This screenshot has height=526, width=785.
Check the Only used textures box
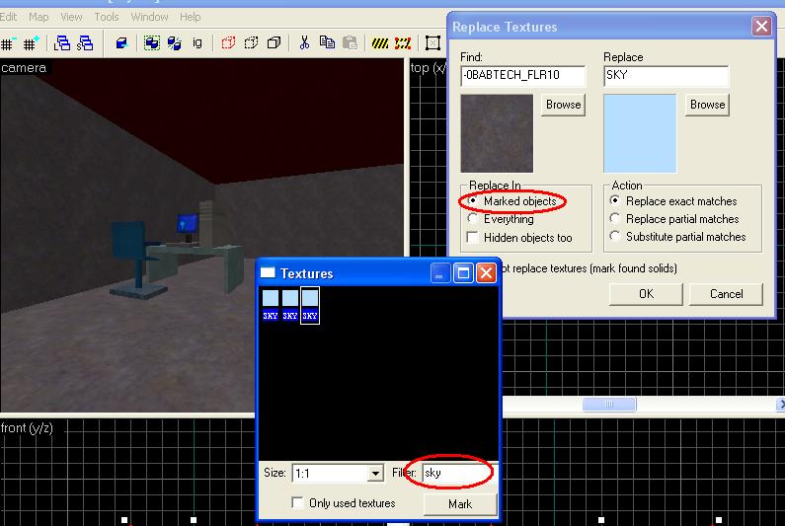[x=298, y=503]
